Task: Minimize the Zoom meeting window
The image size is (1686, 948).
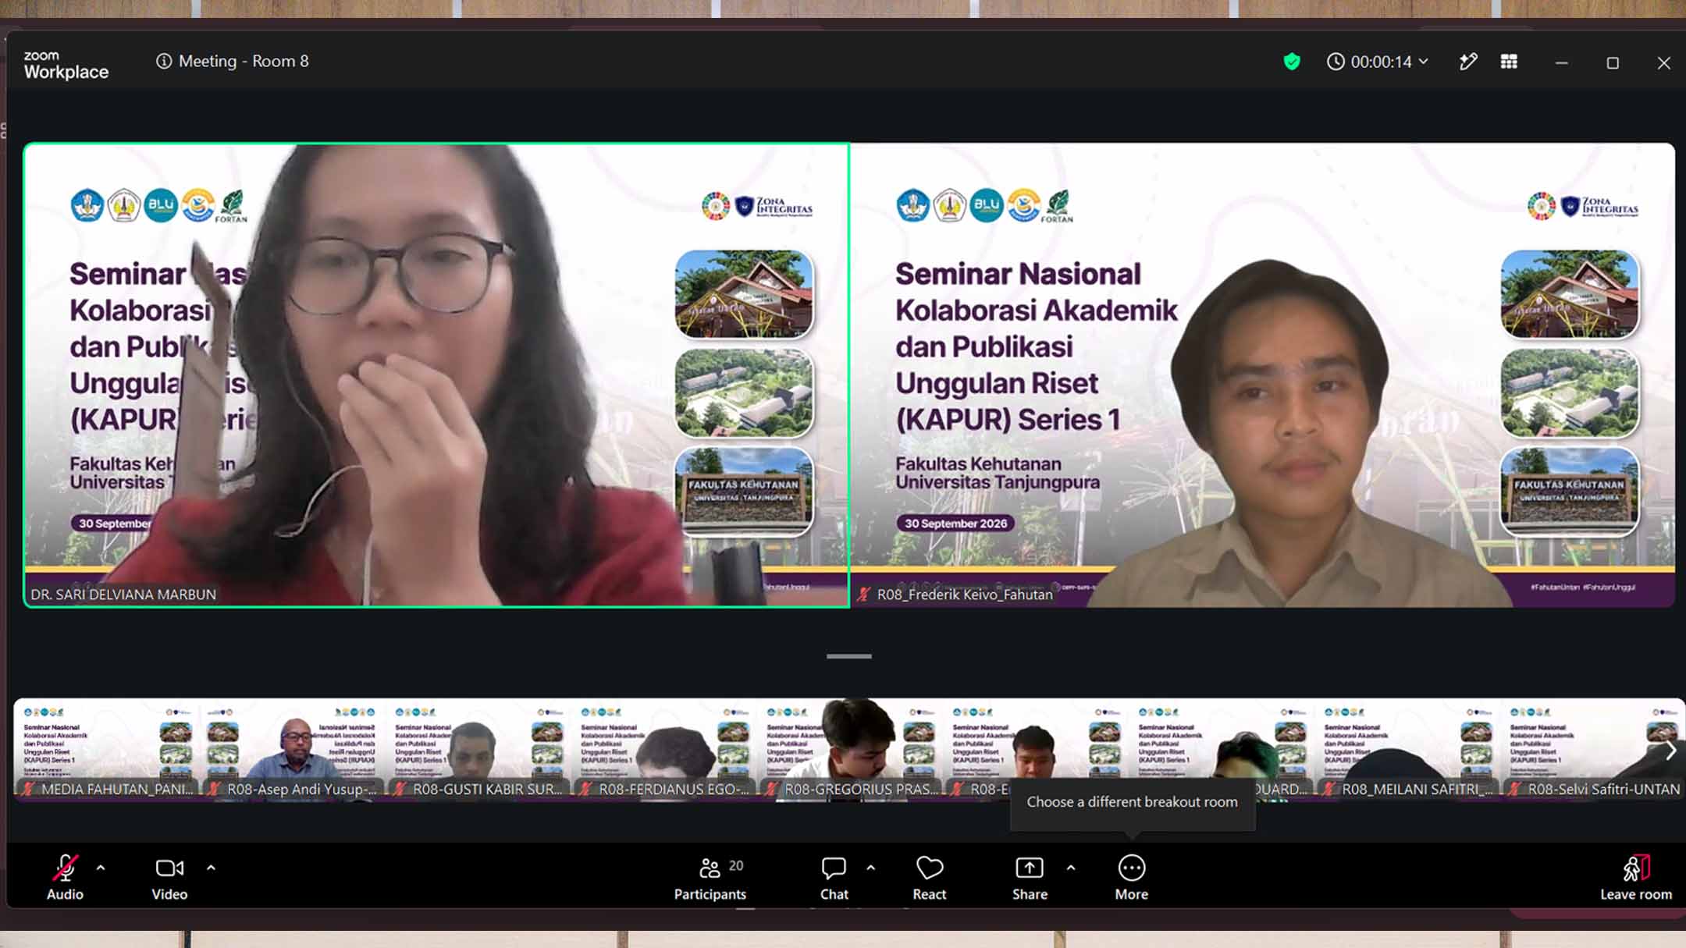Action: (1561, 62)
